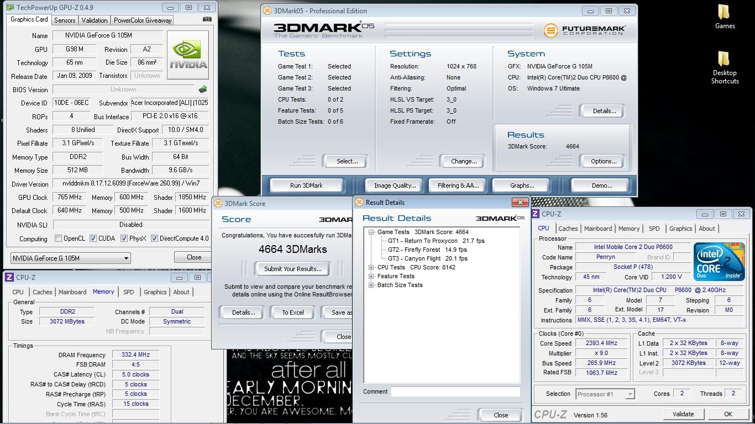Viewport: 755px width, 424px height.
Task: Select the Graphics Card tab in GPU-Z
Action: (x=29, y=19)
